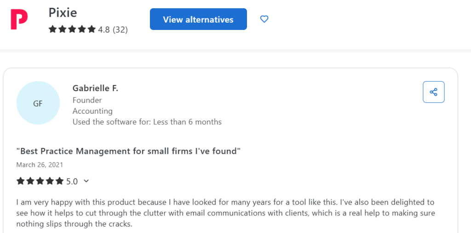
Task: Expand the 5.0 rating breakdown chevron
Action: [86, 181]
